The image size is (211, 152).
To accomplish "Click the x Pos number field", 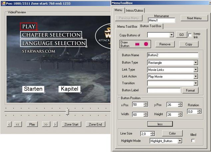I will click(138, 105).
